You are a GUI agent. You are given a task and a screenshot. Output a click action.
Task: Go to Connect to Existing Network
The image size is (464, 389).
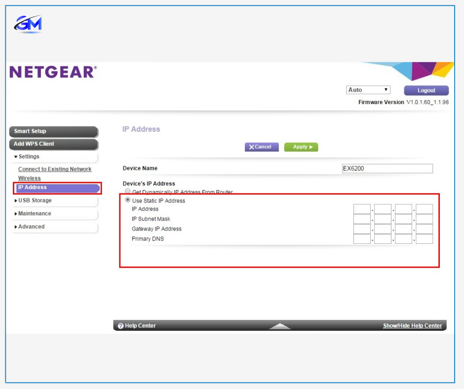[x=55, y=169]
